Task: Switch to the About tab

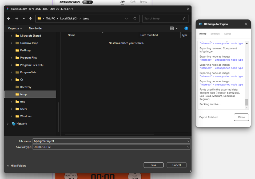Action: 227,34
